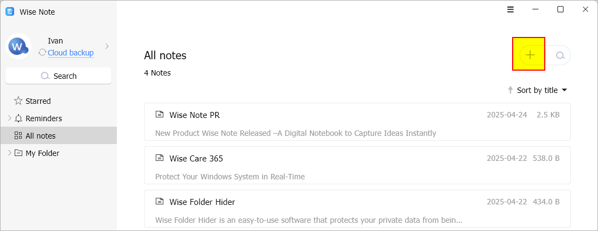
Task: Click the Starred star icon
Action: (x=18, y=101)
